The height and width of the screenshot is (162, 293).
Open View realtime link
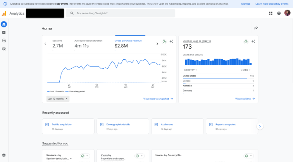pyautogui.click(x=245, y=99)
